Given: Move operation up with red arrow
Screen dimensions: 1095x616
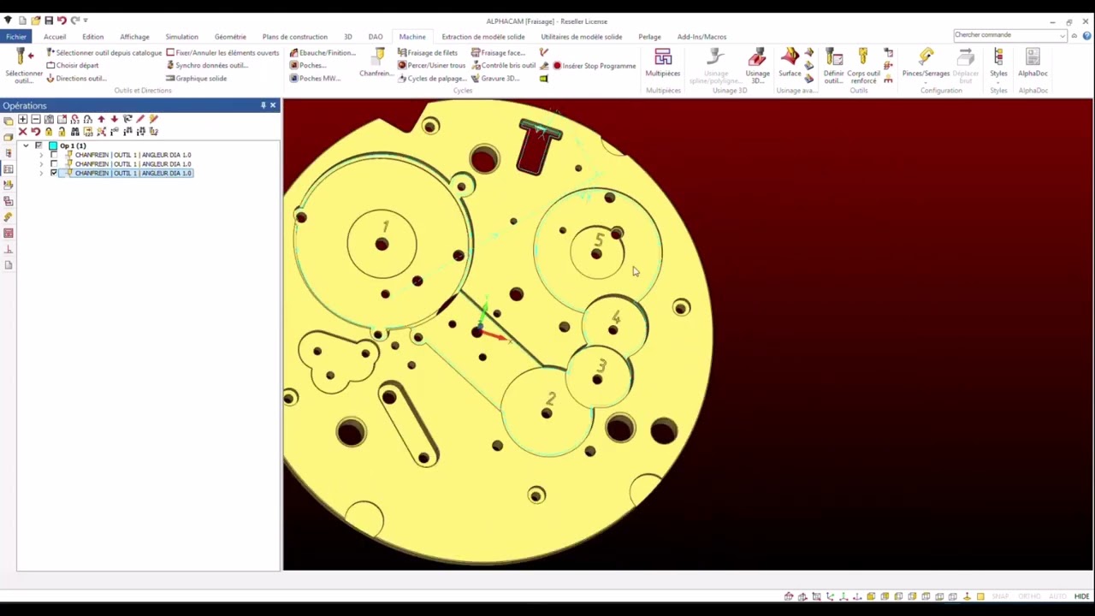Looking at the screenshot, I should [x=101, y=119].
